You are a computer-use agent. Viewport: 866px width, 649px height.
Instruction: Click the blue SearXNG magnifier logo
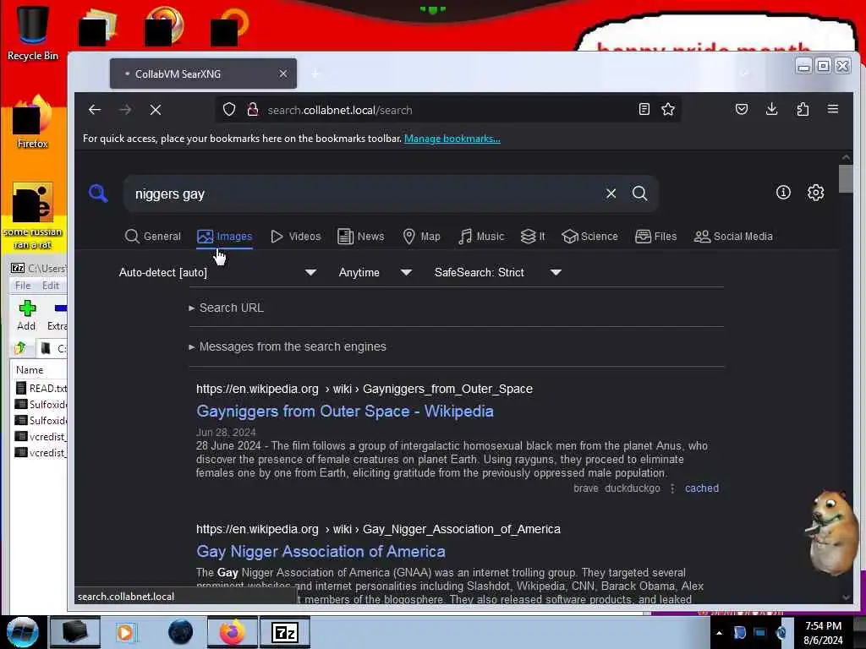tap(98, 194)
